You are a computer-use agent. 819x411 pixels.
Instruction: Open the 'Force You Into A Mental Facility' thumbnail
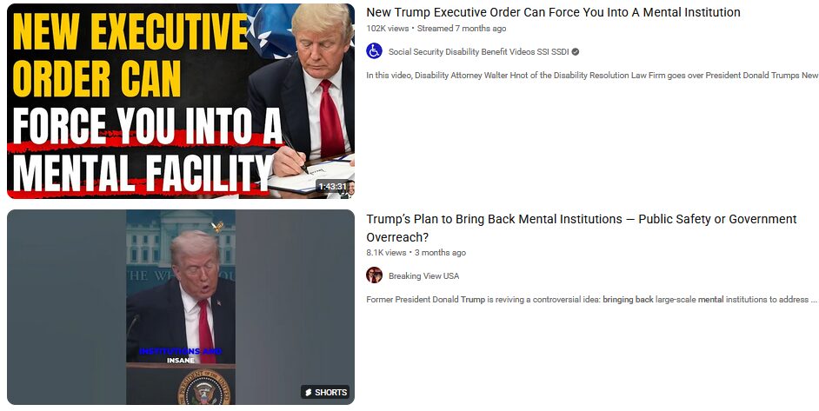[x=181, y=102]
